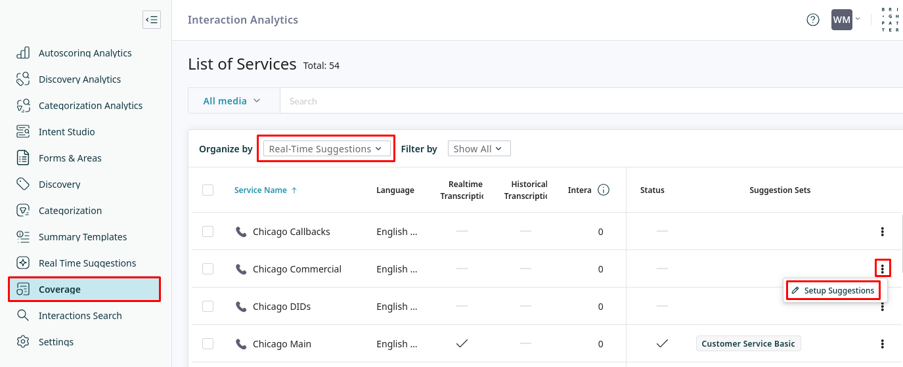Viewport: 903px width, 367px height.
Task: Click the info icon beside the Interactions column
Action: point(604,190)
